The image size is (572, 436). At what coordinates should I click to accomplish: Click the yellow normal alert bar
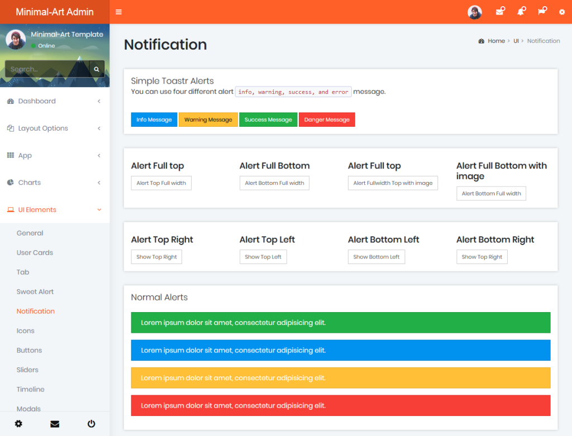pos(341,378)
